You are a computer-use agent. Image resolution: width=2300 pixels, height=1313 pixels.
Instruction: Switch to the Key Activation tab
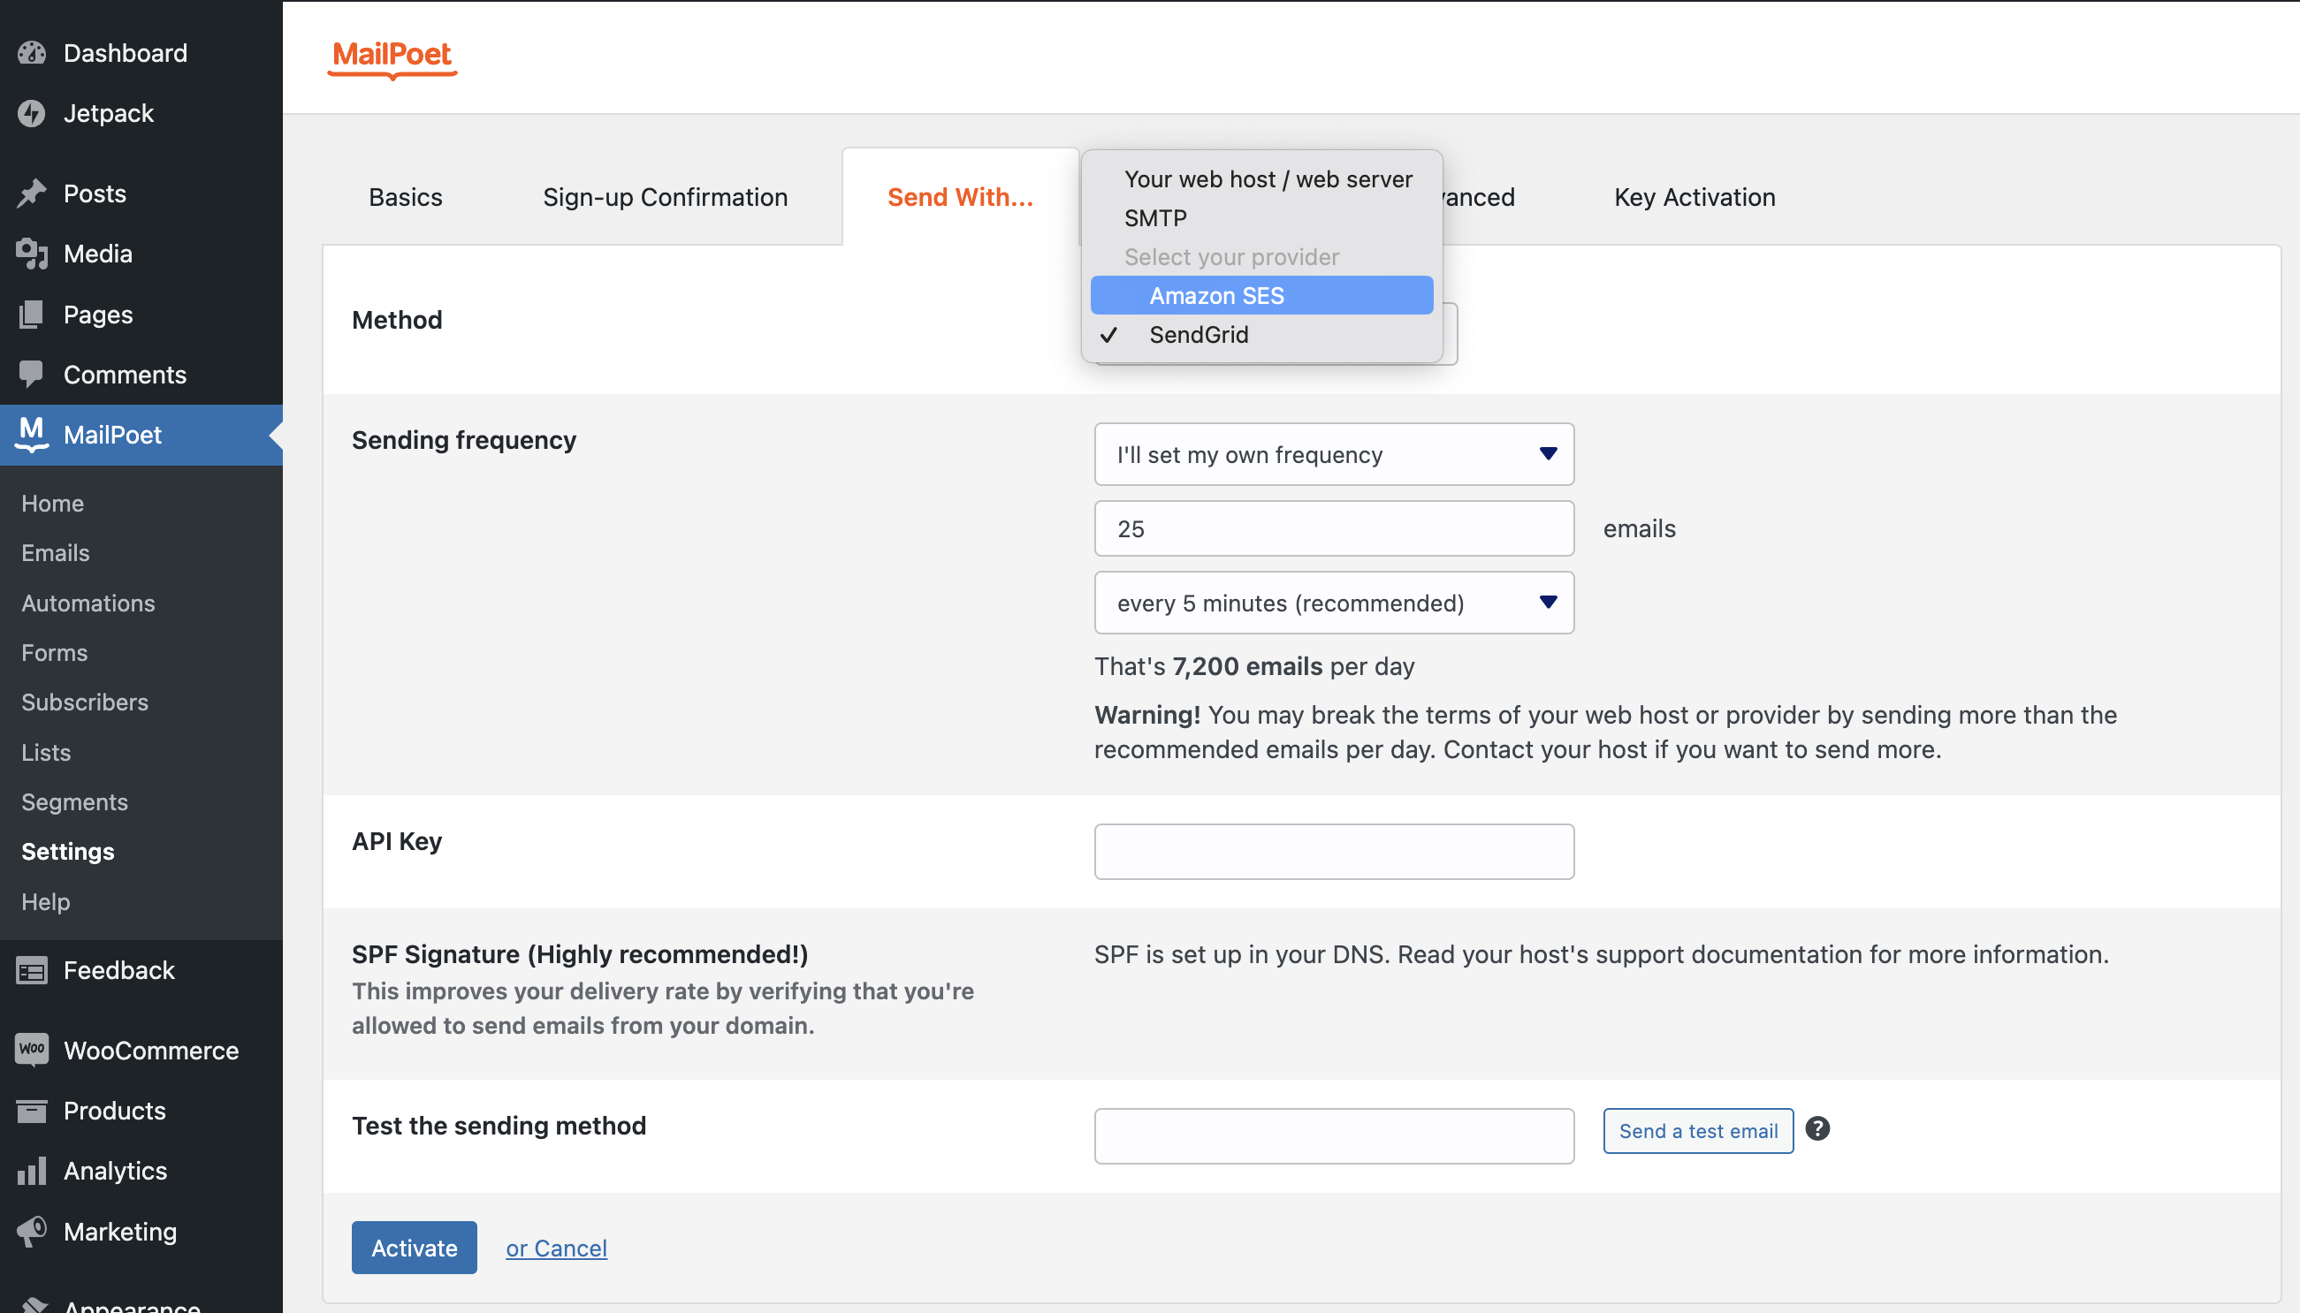(1694, 198)
